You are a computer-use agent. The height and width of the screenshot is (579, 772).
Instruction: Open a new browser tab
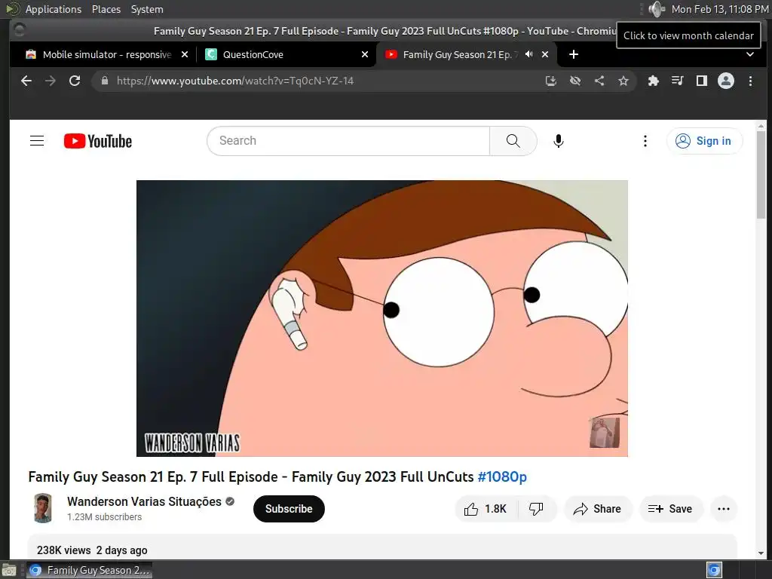coord(574,54)
